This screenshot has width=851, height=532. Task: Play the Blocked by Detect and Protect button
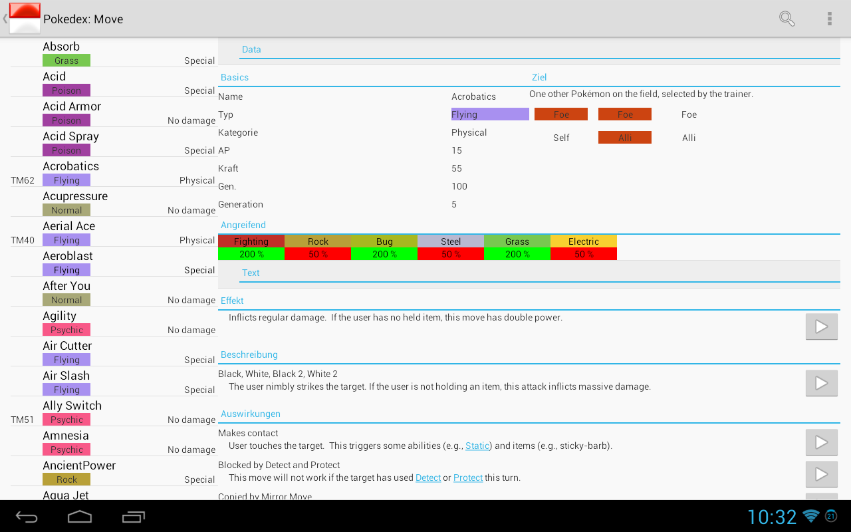click(821, 474)
